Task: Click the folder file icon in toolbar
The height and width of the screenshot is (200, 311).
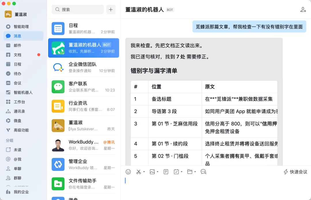Action: click(189, 172)
